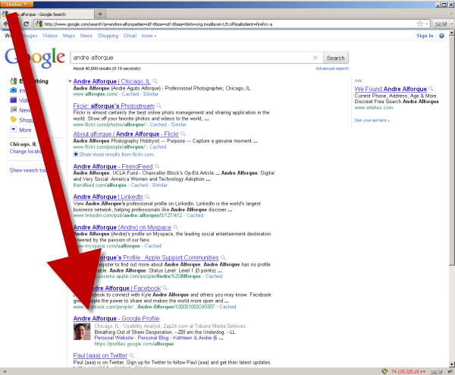Clear search box with X icon
The width and height of the screenshot is (455, 375).
click(315, 58)
